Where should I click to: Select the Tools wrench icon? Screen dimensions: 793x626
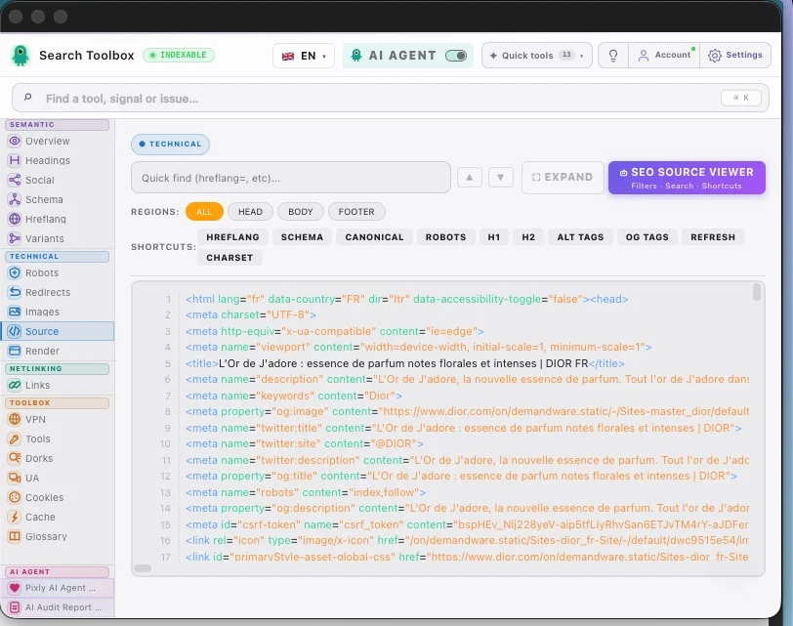pos(15,438)
